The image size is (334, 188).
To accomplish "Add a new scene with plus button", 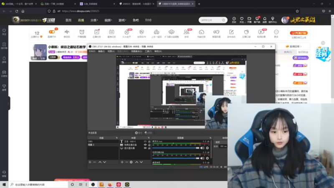I will 90,162.
